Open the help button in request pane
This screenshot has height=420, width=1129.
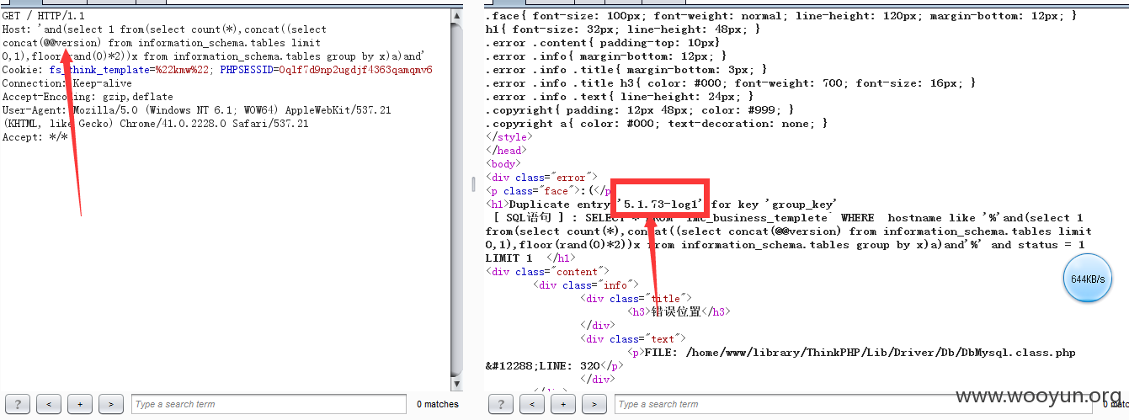(18, 404)
